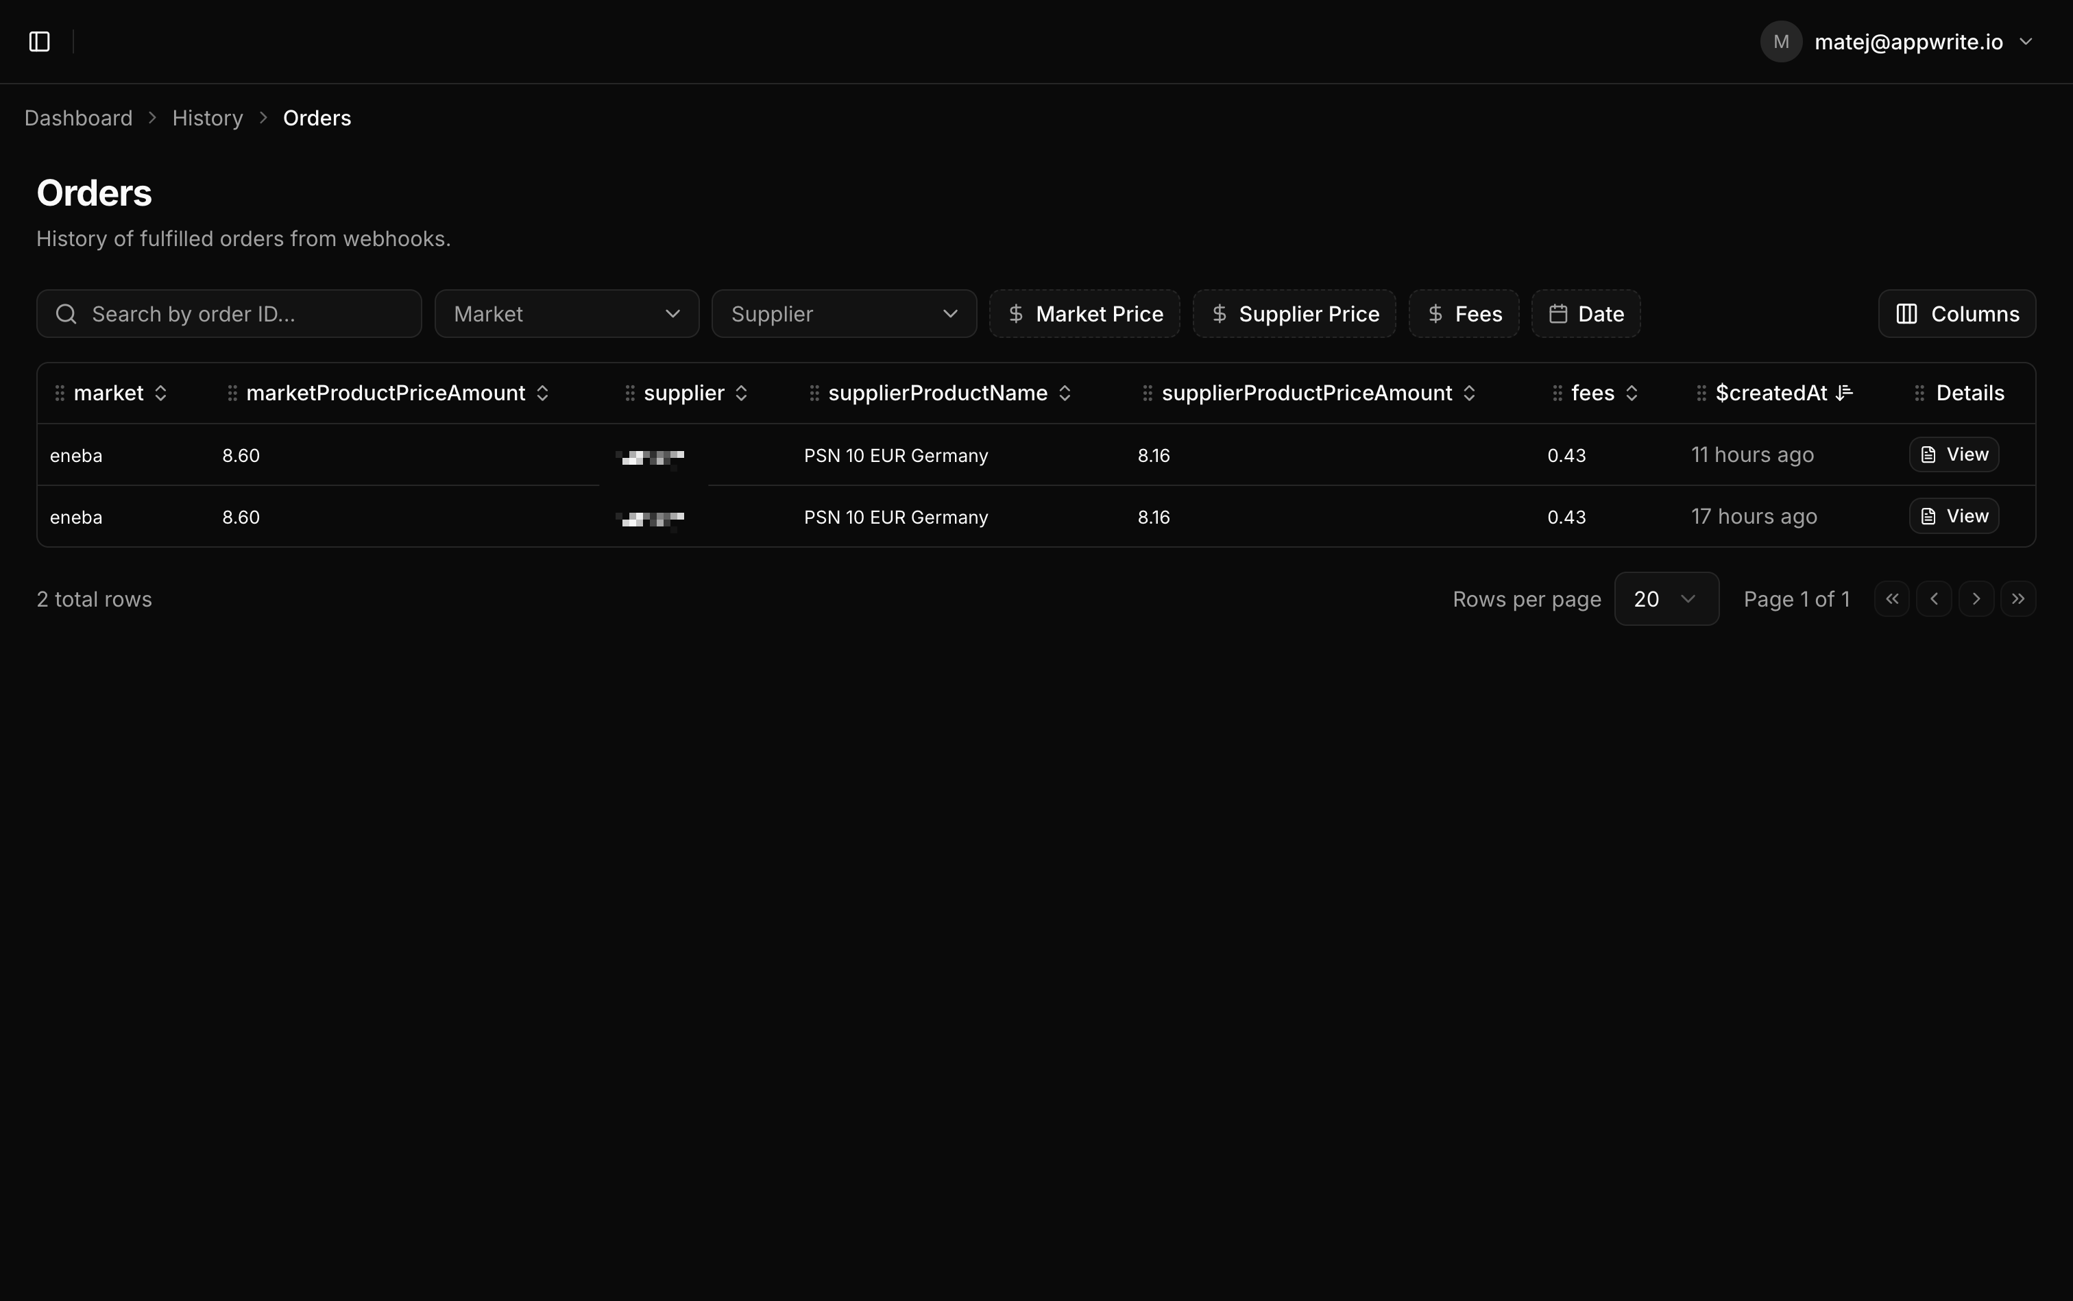Open the Supplier filter dropdown
Image resolution: width=2073 pixels, height=1301 pixels.
pos(843,313)
